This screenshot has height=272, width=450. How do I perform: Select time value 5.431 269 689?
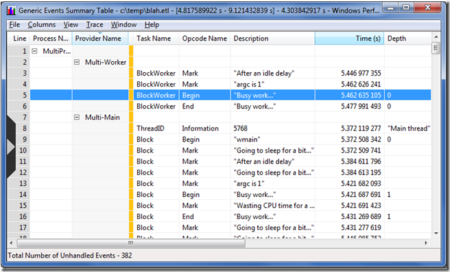point(361,216)
